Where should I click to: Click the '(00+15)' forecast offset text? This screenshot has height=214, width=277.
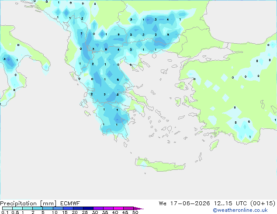263,204
